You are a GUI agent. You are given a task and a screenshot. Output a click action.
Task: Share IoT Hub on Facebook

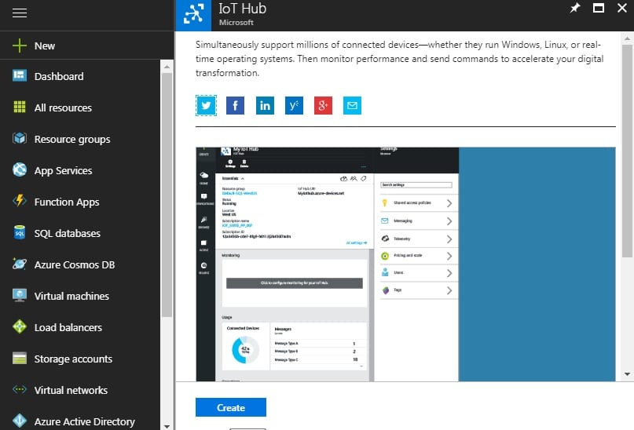pyautogui.click(x=235, y=105)
